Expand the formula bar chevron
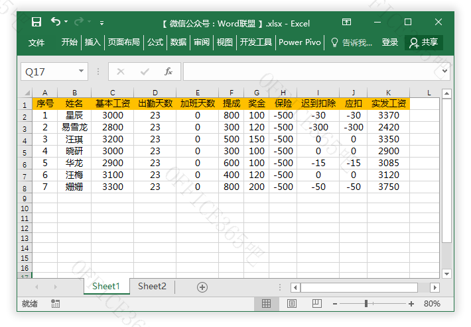 pyautogui.click(x=444, y=71)
